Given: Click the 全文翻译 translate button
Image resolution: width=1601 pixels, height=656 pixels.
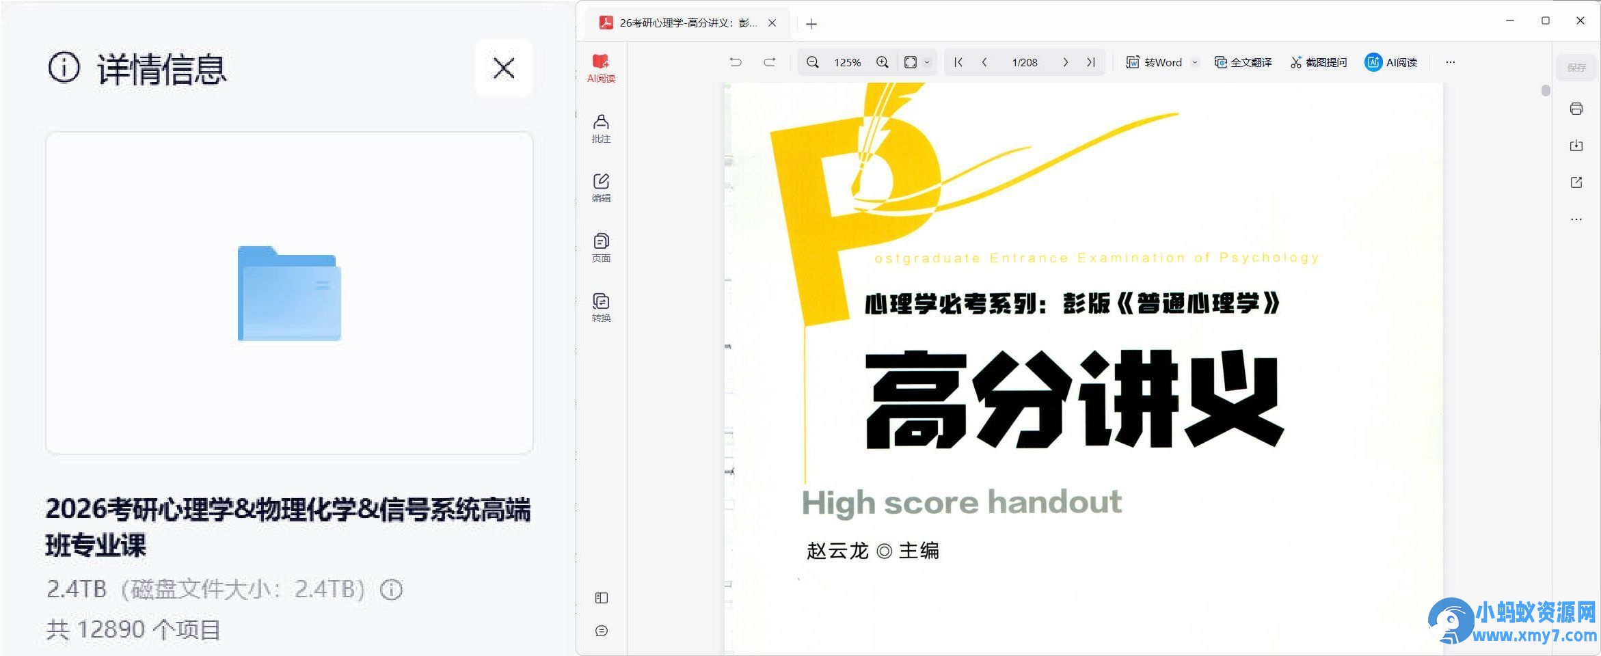Looking at the screenshot, I should [1243, 62].
